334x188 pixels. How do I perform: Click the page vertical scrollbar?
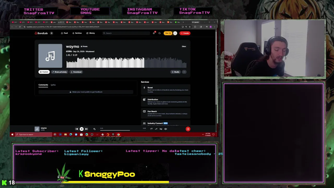[x=216, y=68]
